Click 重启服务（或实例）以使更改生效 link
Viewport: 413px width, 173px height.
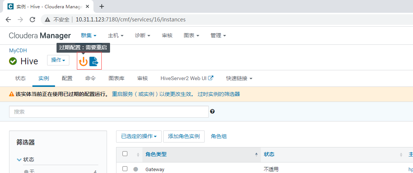click(x=153, y=94)
